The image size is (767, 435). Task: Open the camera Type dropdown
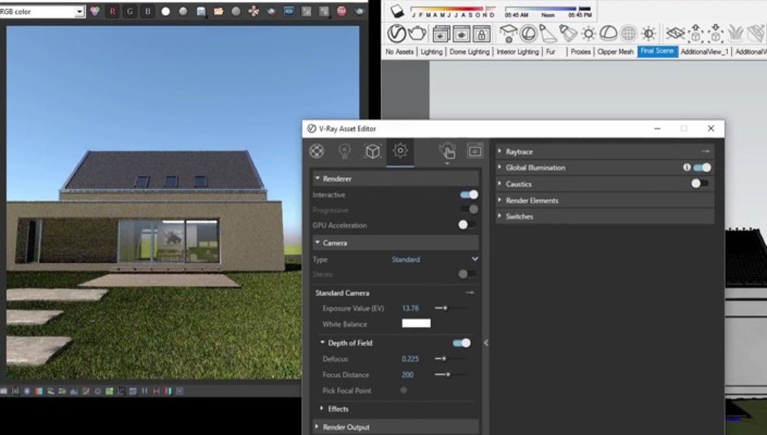[x=474, y=259]
